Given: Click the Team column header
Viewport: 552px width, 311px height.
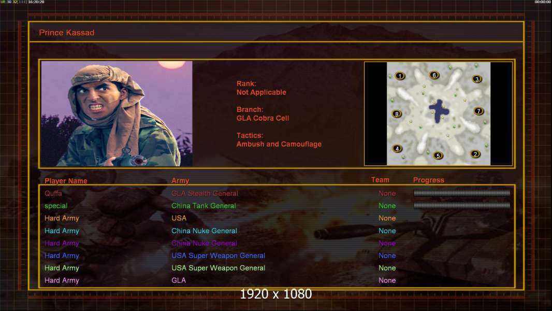Looking at the screenshot, I should (380, 180).
